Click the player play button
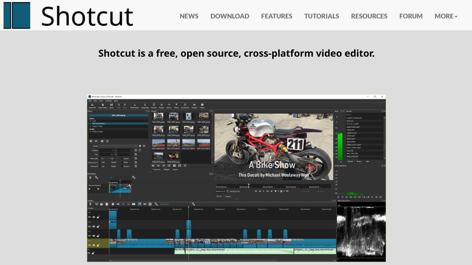 point(264,191)
